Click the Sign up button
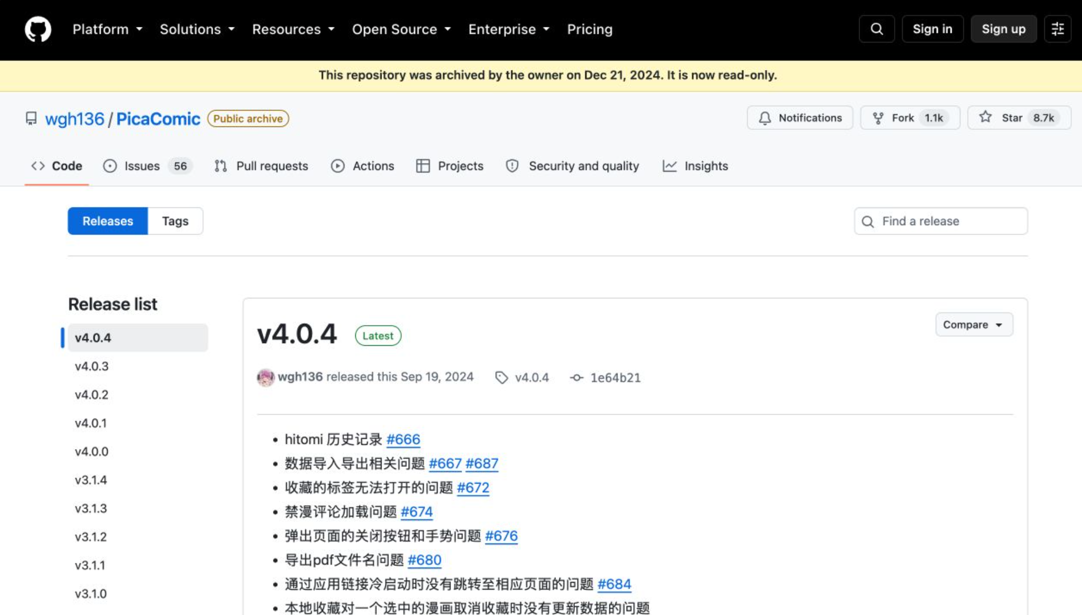The width and height of the screenshot is (1082, 615). [x=1003, y=29]
